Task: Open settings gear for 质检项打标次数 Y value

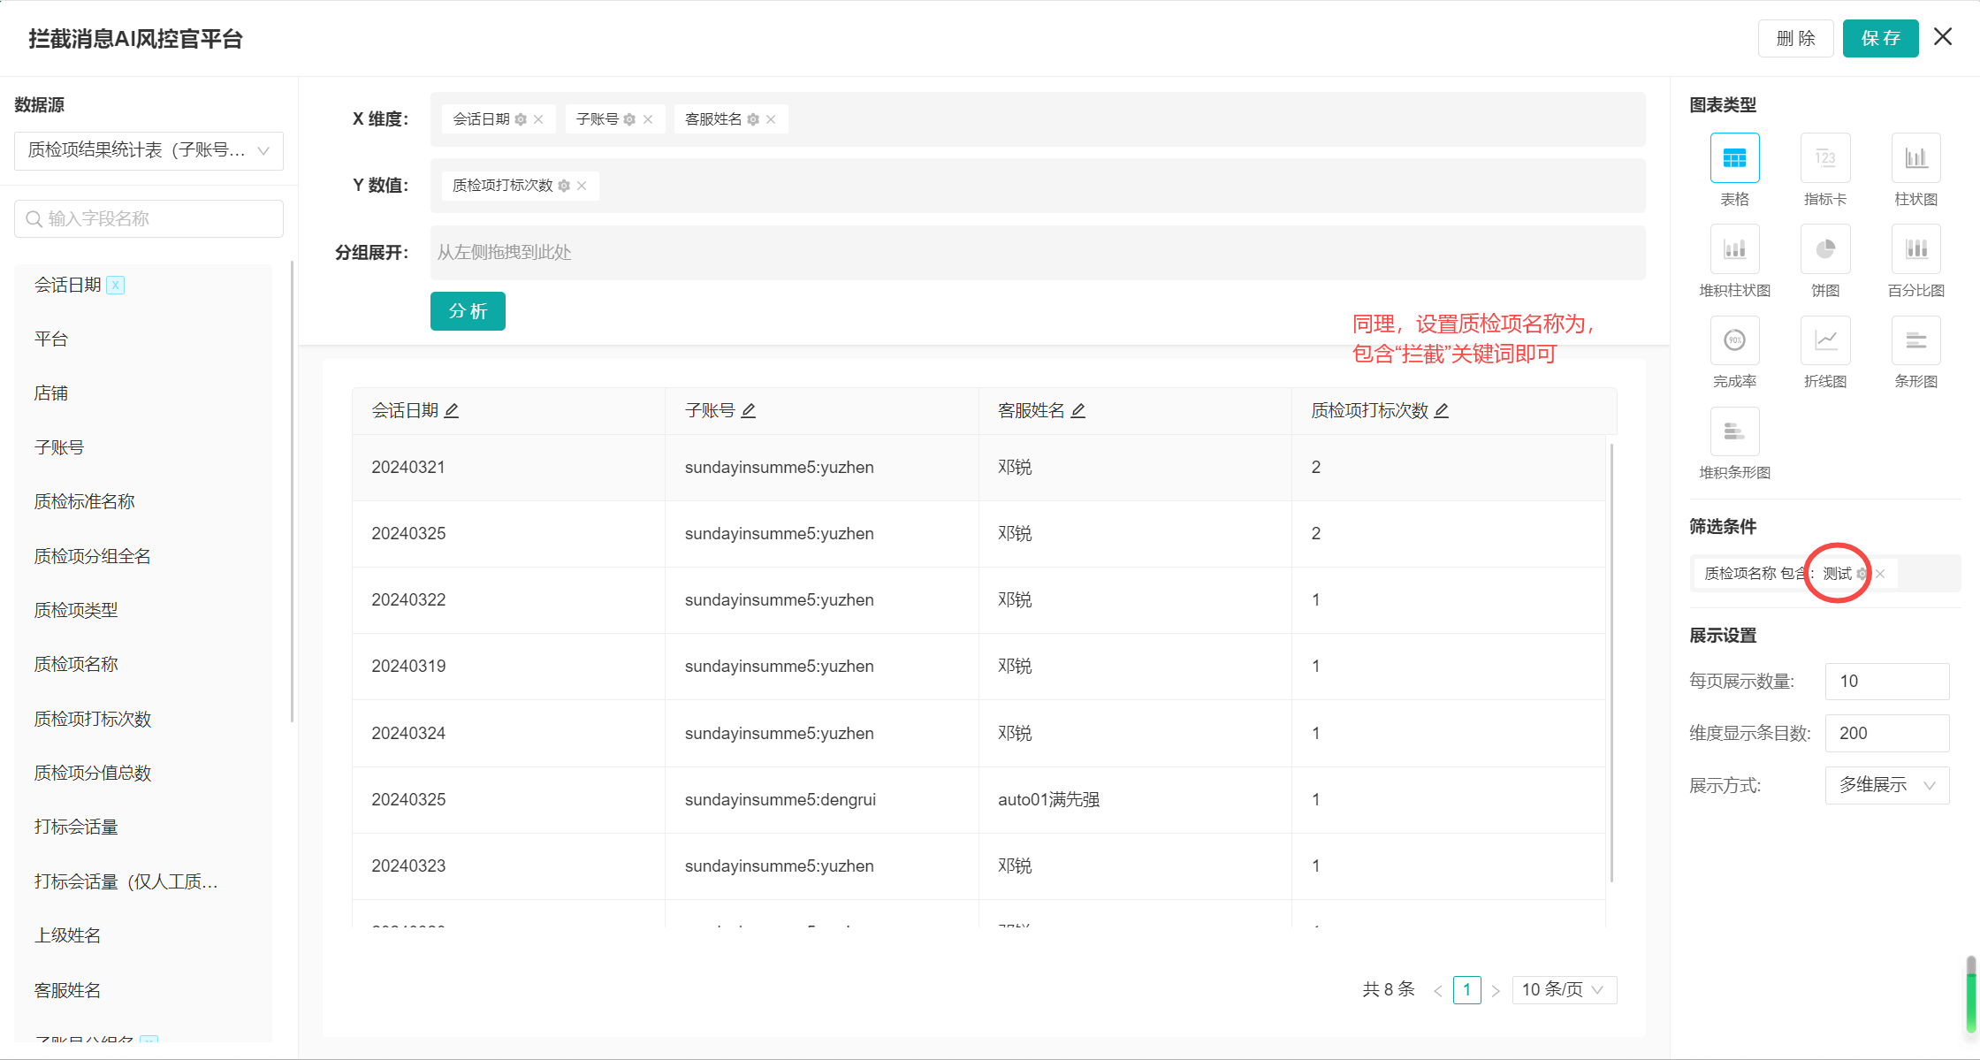Action: tap(564, 186)
